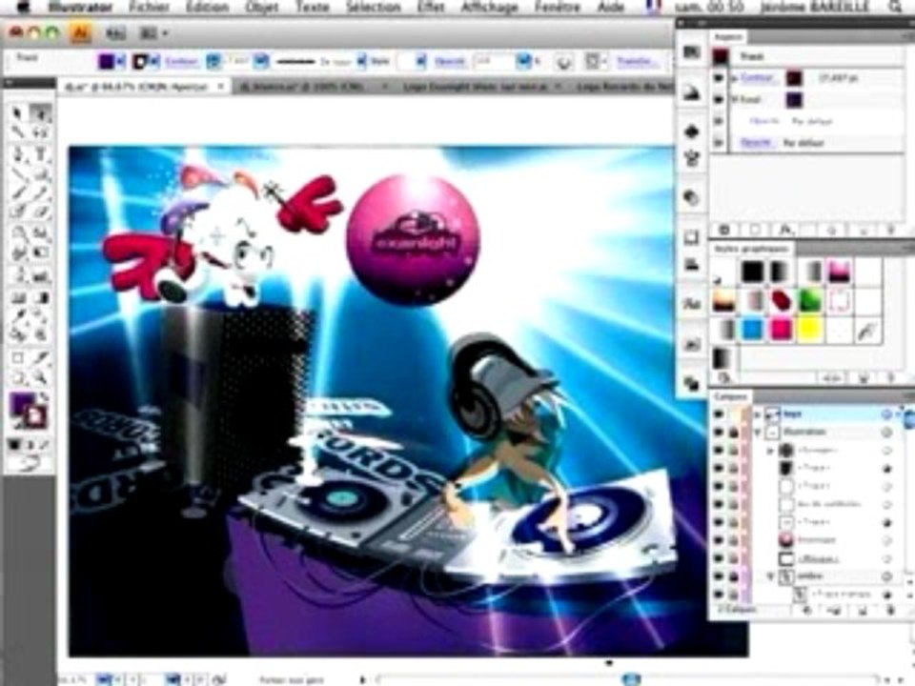This screenshot has width=915, height=686.
Task: Select the Artboard tool
Action: [17, 357]
